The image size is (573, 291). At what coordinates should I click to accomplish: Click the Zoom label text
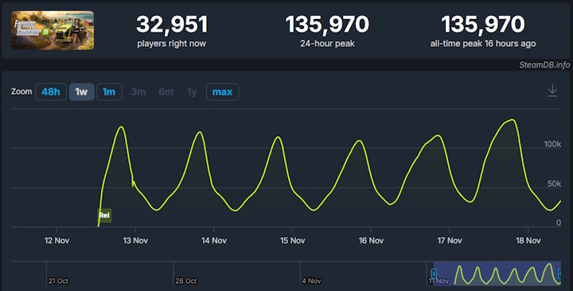(21, 91)
